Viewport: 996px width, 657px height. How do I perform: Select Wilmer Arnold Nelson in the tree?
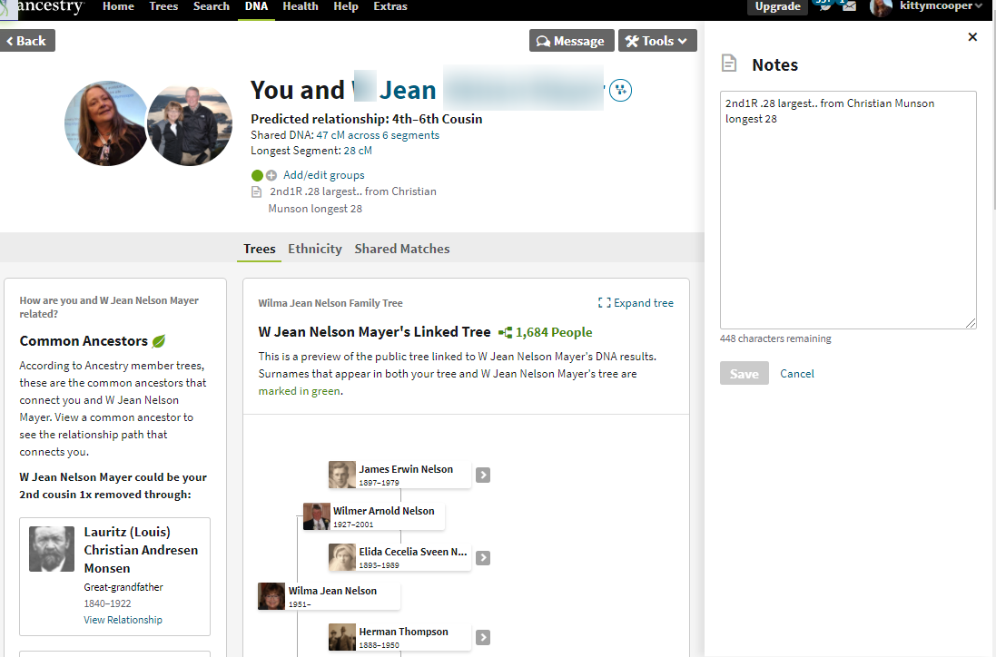point(374,516)
